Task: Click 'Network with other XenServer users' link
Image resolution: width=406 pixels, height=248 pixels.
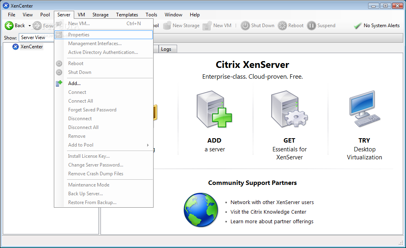Action: 272,202
